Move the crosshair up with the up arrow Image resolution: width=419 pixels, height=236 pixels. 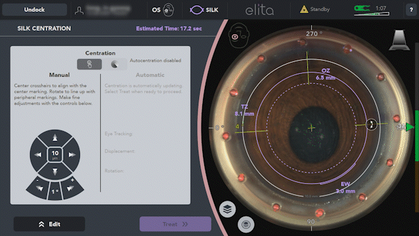pyautogui.click(x=55, y=138)
